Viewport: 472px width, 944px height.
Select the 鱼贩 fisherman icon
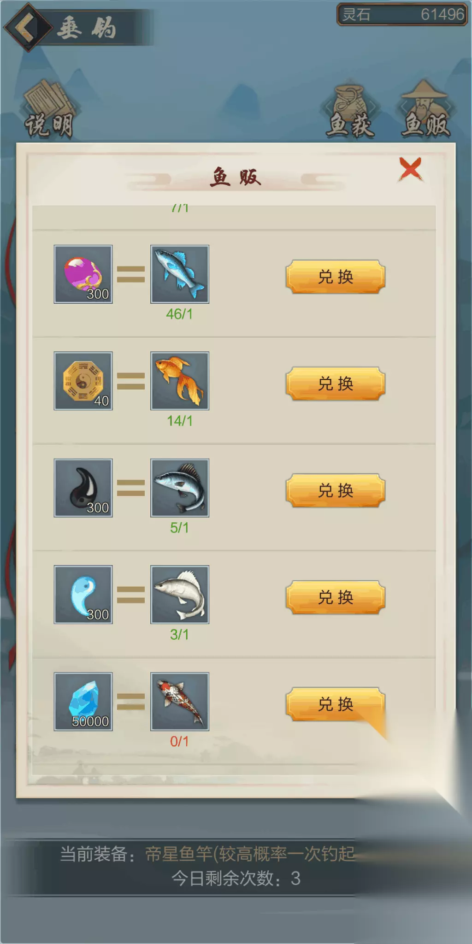pos(425,109)
